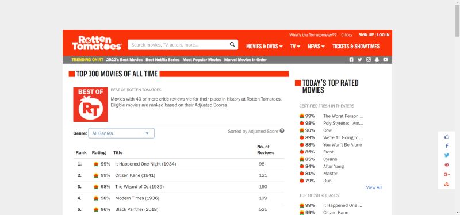Click certified fresh icon beside Black Panther
Viewport: 460px width, 215px height.
96,209
